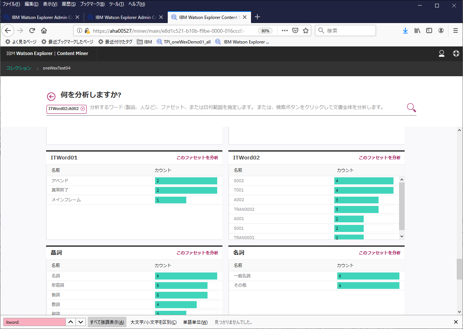Close the first Watson Explorer Admin tab
This screenshot has width=463, height=329.
click(77, 17)
